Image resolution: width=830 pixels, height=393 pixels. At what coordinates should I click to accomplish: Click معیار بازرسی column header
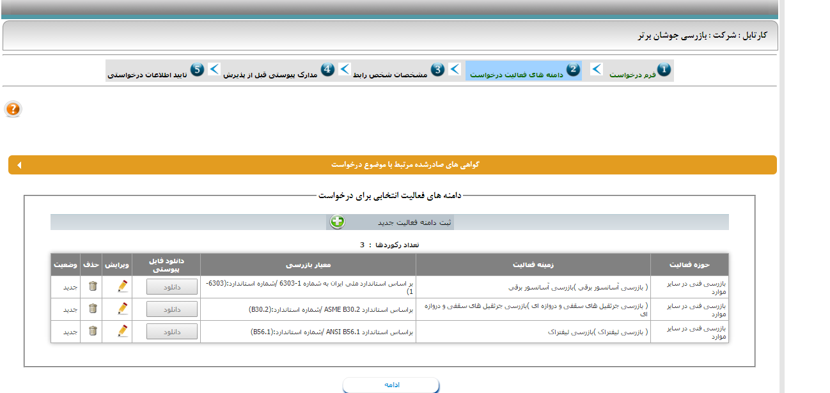[308, 265]
